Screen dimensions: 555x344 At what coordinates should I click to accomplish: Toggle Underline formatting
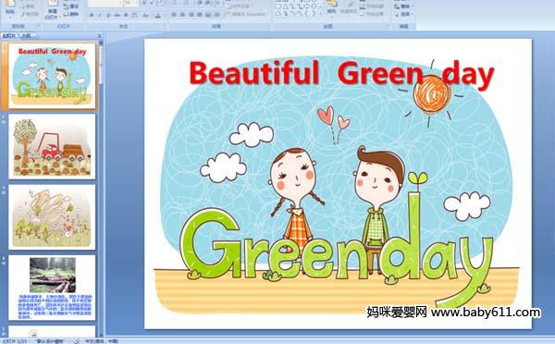pos(108,15)
